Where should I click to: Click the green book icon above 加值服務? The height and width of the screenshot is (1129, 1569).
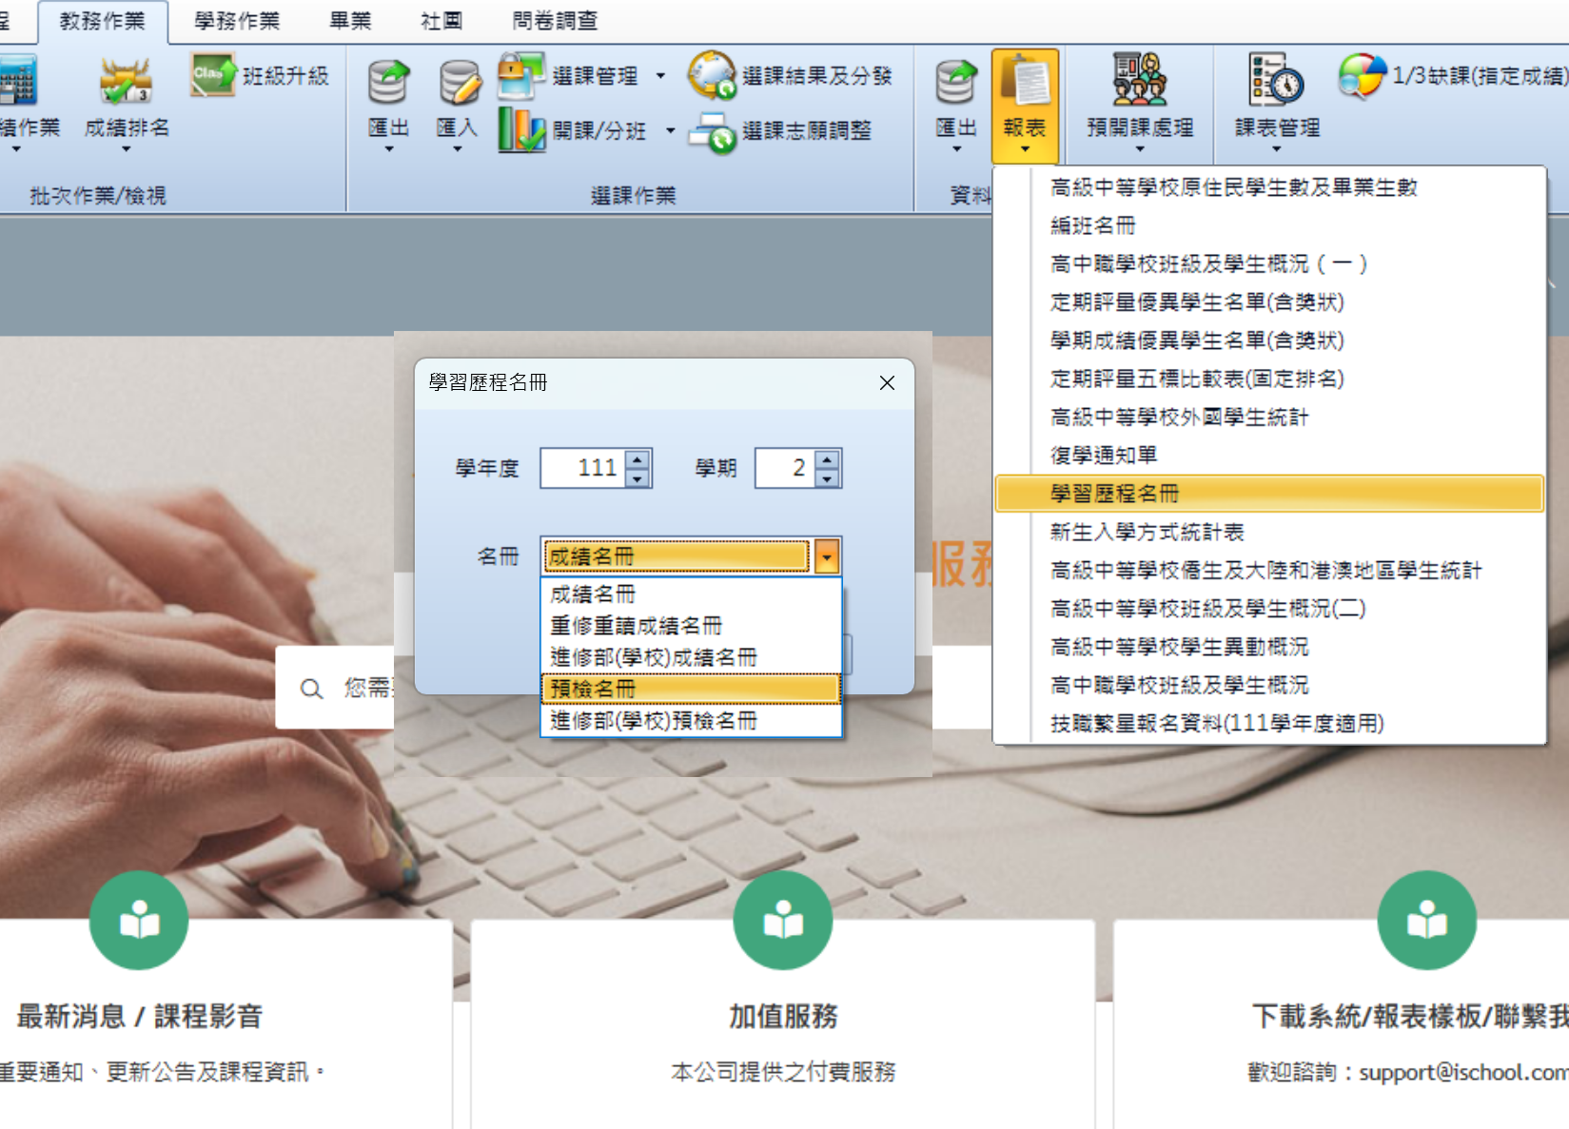point(783,920)
